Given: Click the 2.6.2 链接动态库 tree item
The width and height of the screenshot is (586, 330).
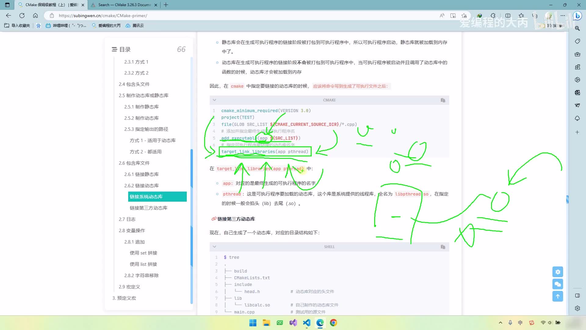Looking at the screenshot, I should coord(141,186).
